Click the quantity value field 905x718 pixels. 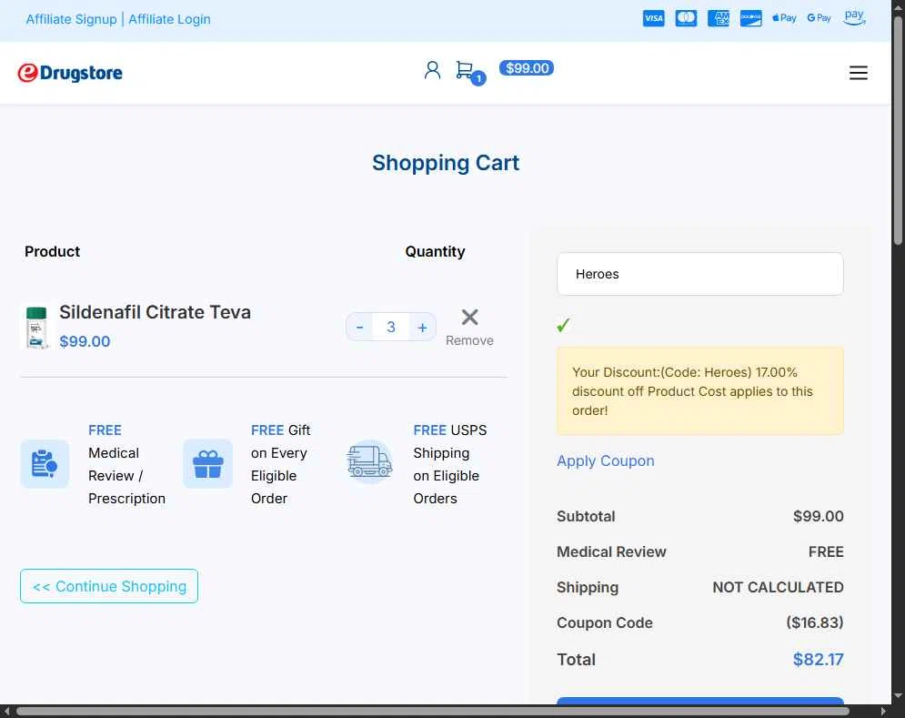click(x=391, y=328)
